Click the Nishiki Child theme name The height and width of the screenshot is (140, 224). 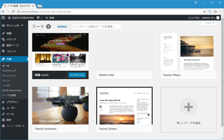(106, 75)
